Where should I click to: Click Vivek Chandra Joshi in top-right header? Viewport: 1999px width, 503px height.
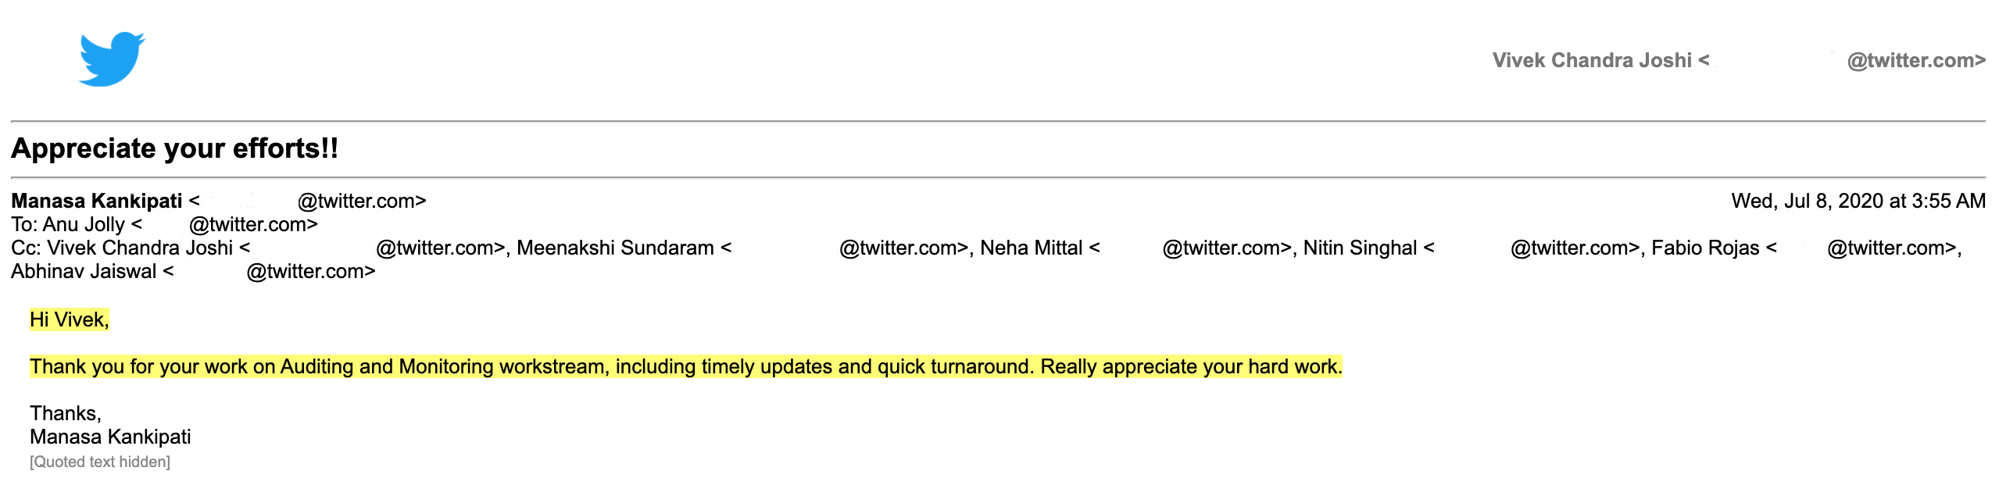coord(1591,60)
